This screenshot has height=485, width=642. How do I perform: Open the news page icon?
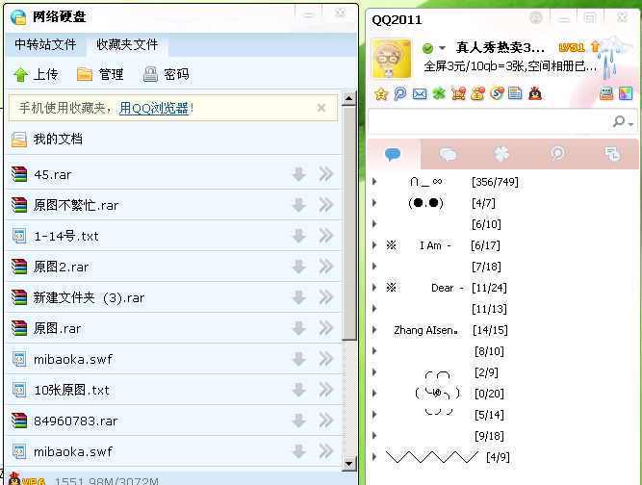(x=515, y=93)
